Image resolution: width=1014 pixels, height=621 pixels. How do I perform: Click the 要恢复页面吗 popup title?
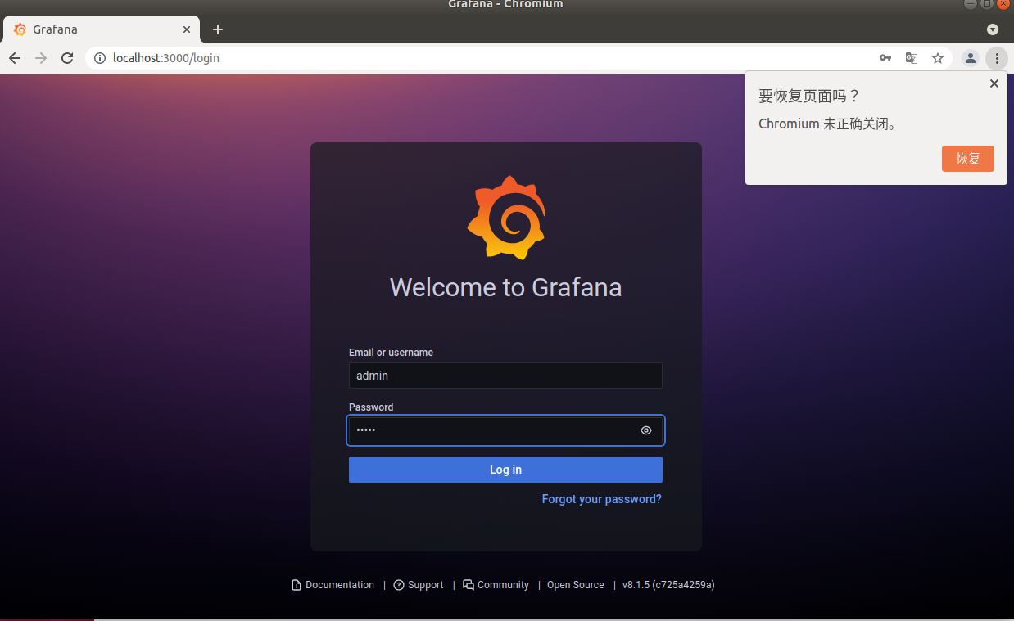coord(809,96)
